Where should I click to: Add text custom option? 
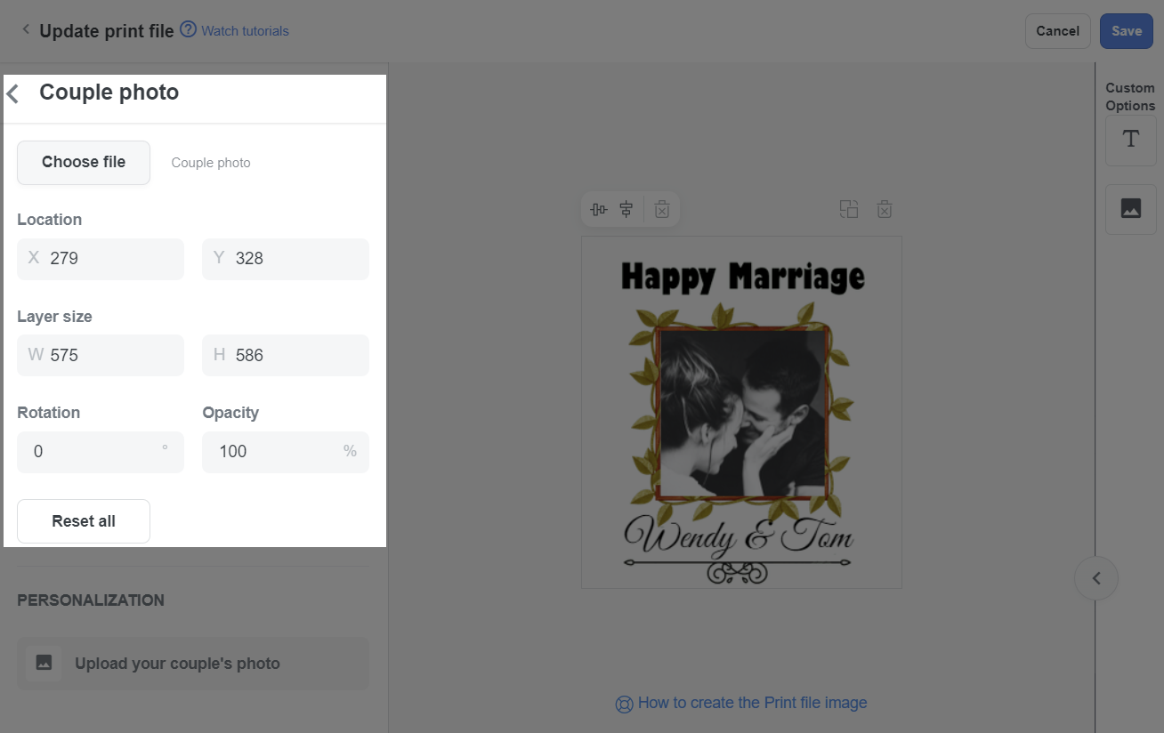click(1131, 140)
